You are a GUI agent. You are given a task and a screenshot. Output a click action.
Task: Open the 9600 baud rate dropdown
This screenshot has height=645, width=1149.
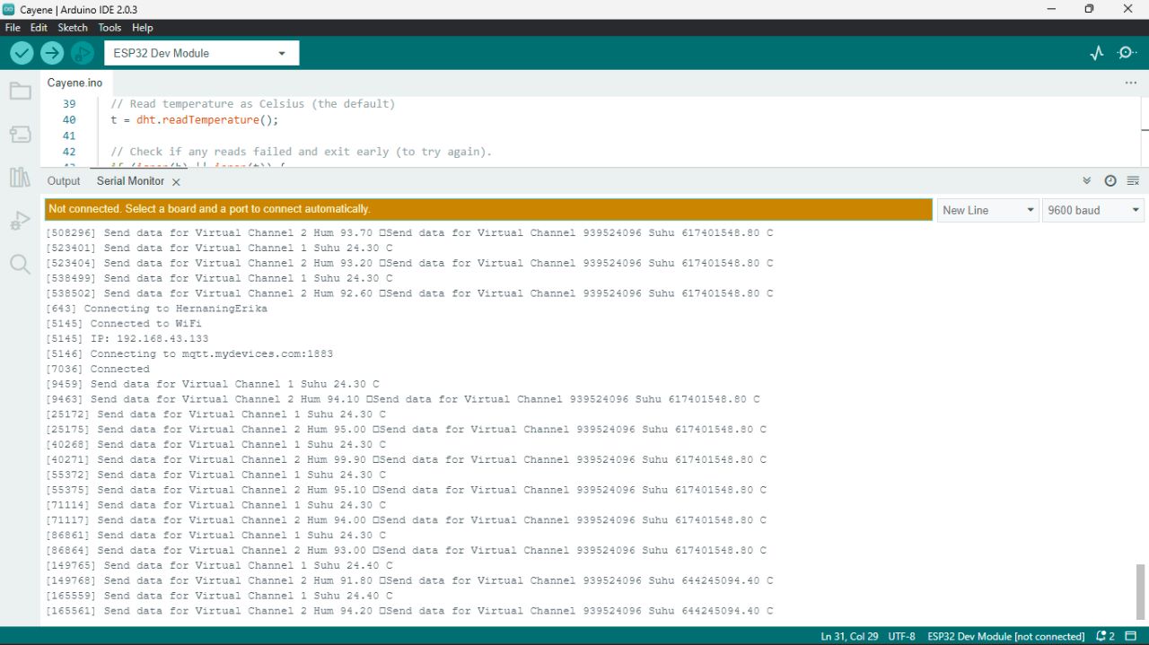(1093, 210)
